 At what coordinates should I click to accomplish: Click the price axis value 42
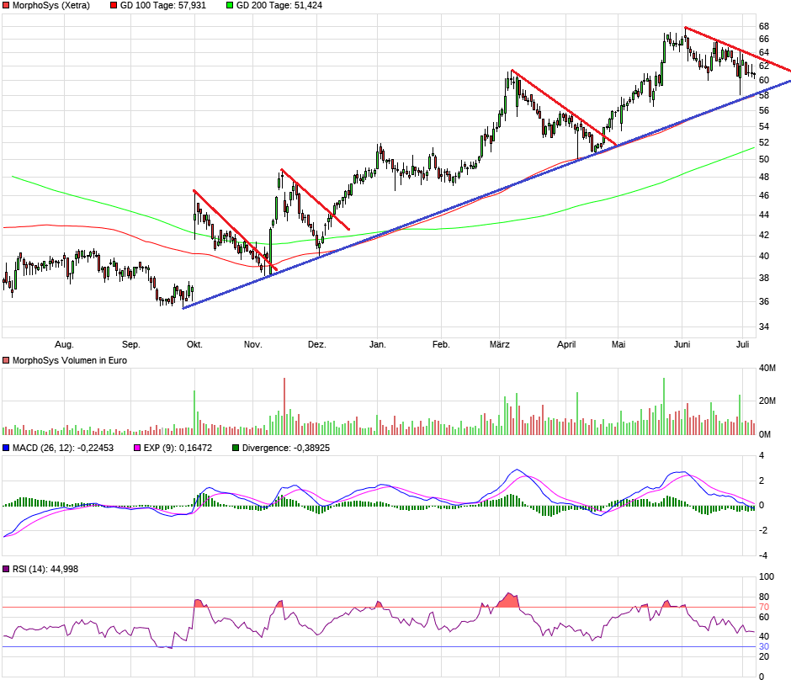tap(764, 235)
